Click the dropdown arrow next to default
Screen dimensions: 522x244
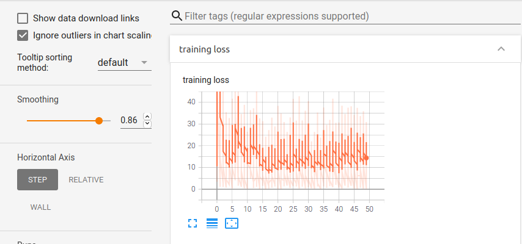(x=144, y=62)
